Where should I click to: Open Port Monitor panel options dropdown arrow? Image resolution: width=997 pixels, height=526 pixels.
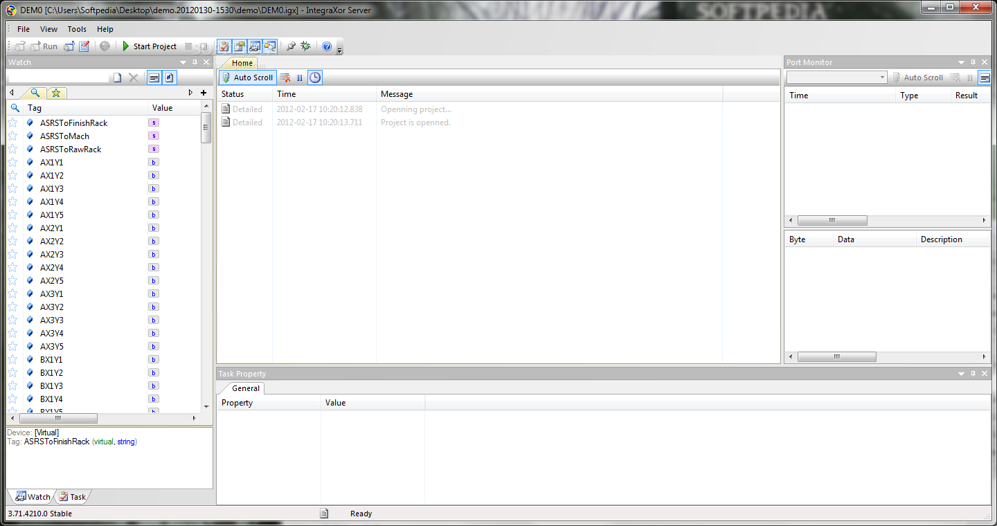tap(961, 62)
